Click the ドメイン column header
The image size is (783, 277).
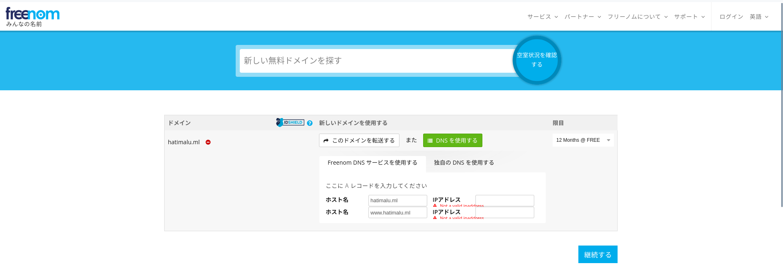pyautogui.click(x=179, y=123)
